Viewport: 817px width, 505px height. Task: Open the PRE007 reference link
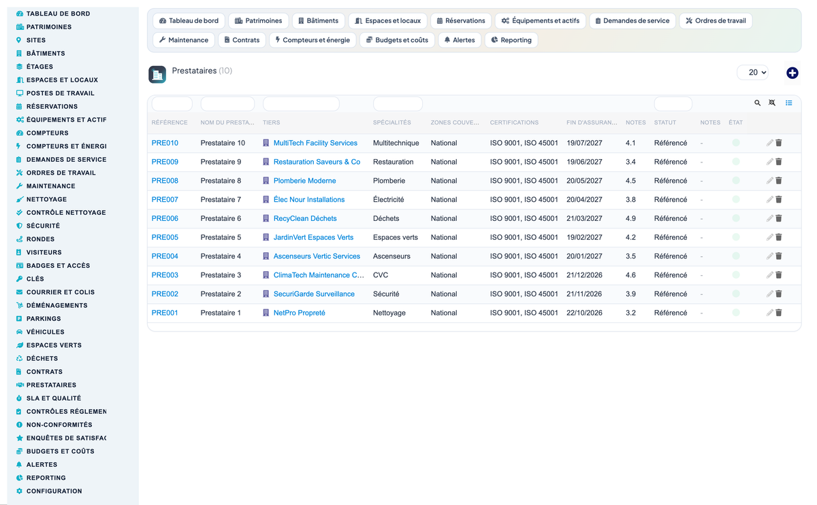click(x=165, y=200)
